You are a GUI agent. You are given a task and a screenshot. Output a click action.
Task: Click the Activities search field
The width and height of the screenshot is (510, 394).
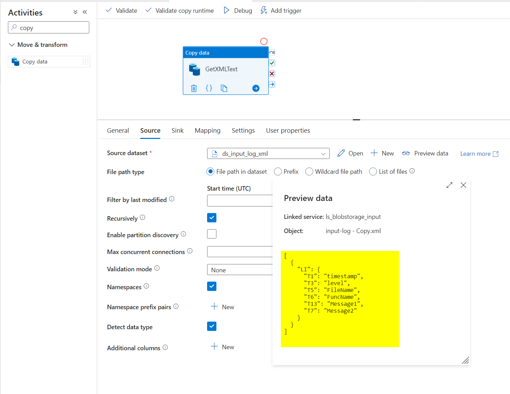(48, 27)
